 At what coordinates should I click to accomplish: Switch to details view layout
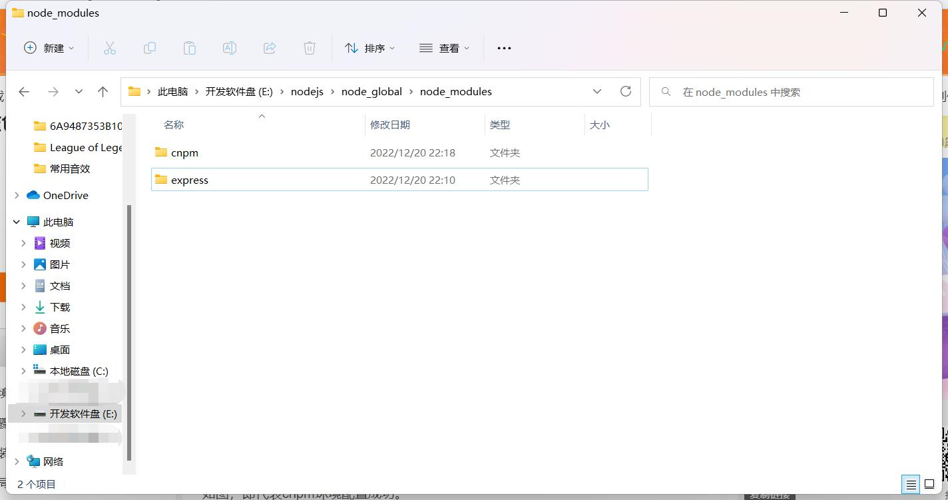click(x=911, y=485)
